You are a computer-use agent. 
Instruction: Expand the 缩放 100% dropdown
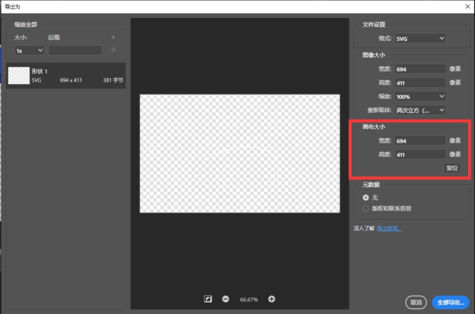[x=420, y=97]
